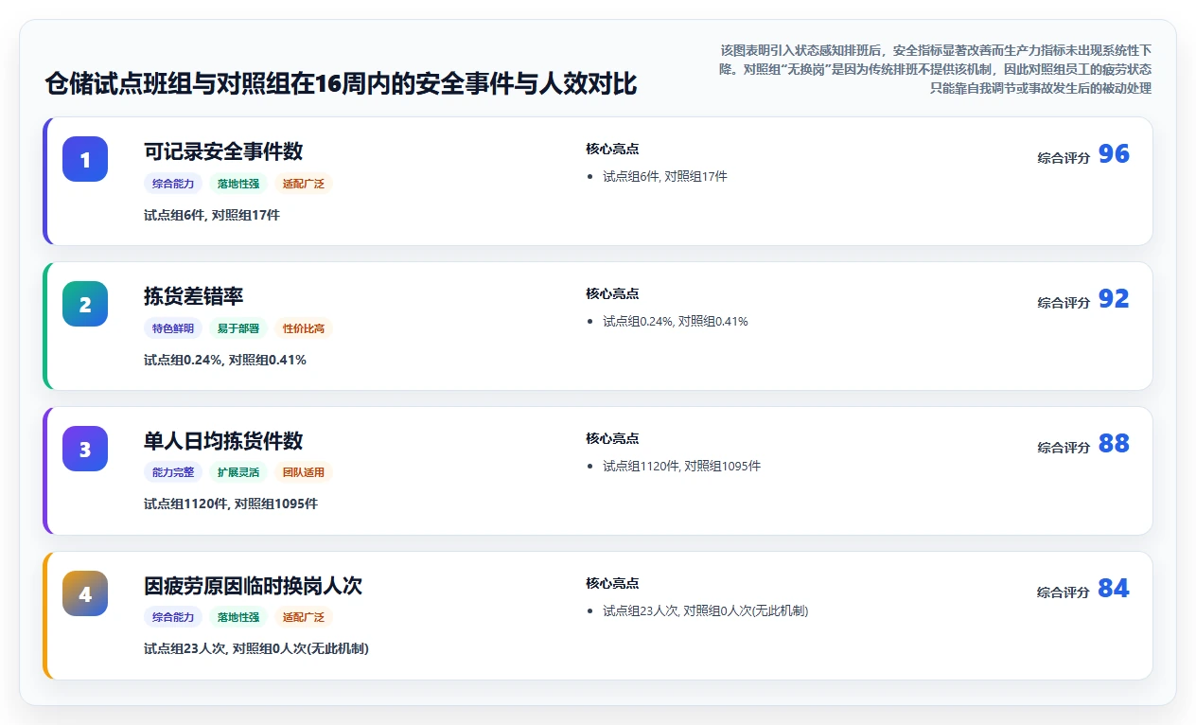The height and width of the screenshot is (725, 1196).
Task: Click 核心亮点 heading in 拣货差错率 card
Action: (x=612, y=293)
